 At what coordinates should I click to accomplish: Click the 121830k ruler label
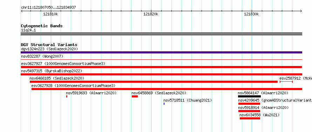click(251, 14)
